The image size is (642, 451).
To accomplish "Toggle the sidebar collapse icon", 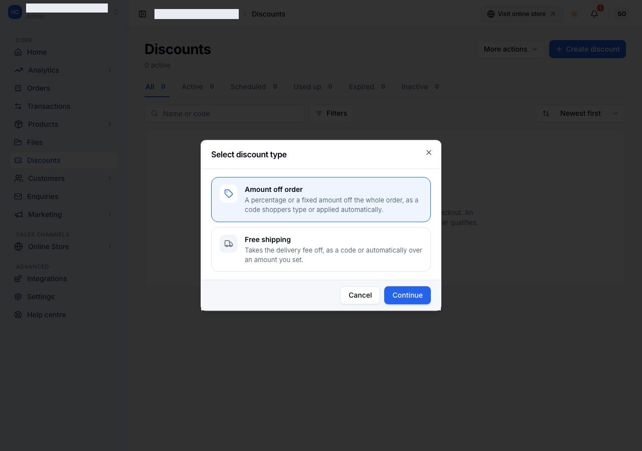I will pyautogui.click(x=142, y=14).
